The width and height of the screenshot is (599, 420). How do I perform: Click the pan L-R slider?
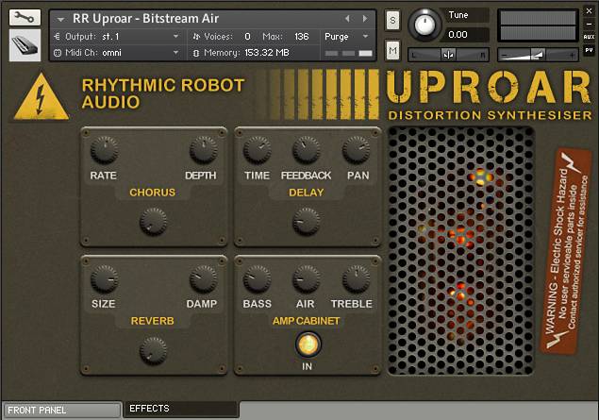pyautogui.click(x=449, y=55)
